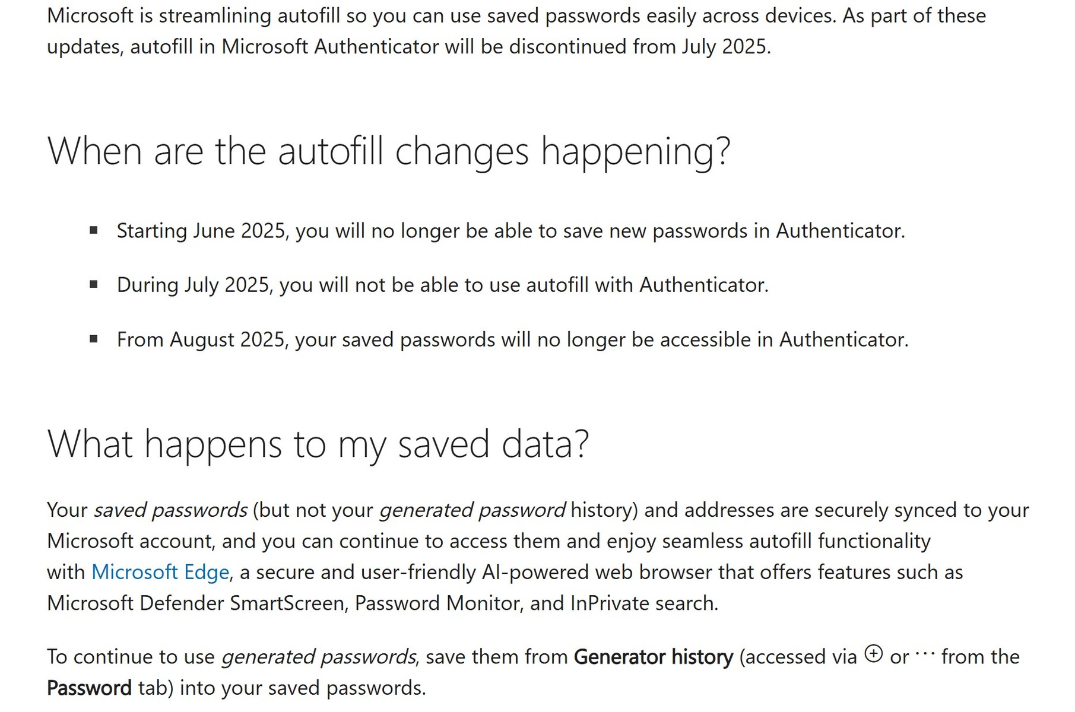The width and height of the screenshot is (1075, 712).
Task: Click the "From August 2025" bullet sentence
Action: coord(512,340)
